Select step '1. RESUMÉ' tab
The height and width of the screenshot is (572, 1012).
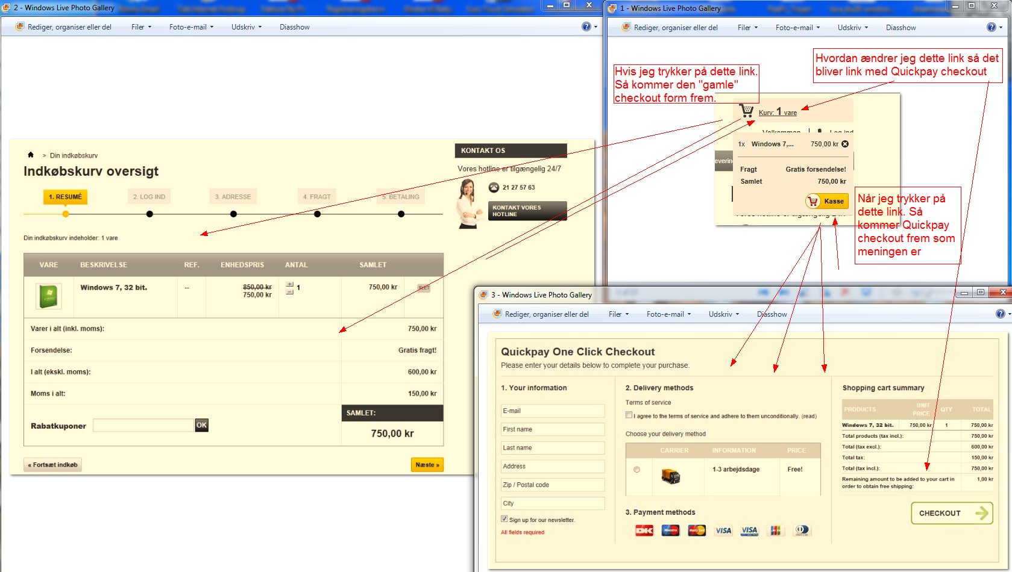pyautogui.click(x=65, y=197)
